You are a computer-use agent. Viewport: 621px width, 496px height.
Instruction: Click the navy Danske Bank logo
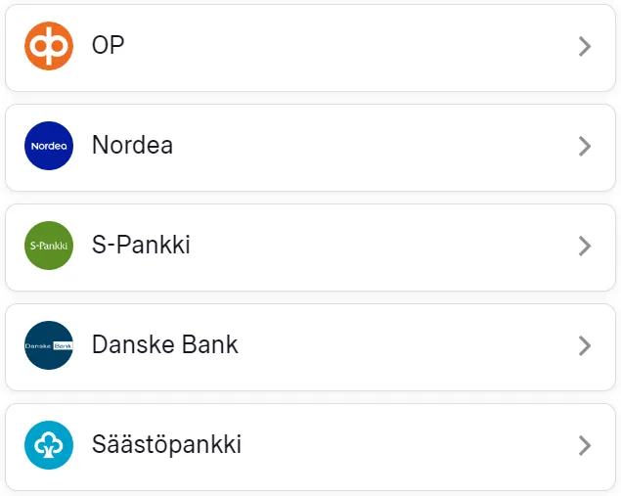(49, 345)
